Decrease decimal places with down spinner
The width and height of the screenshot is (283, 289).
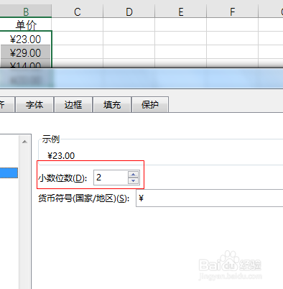point(134,181)
